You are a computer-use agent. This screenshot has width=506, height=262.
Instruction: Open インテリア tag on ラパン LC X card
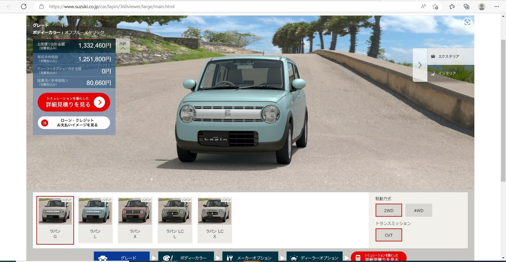226,200
